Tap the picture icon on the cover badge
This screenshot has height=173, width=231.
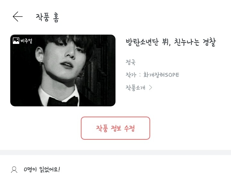click(16, 41)
